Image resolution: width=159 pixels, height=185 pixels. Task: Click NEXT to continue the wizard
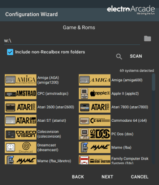(x=107, y=177)
